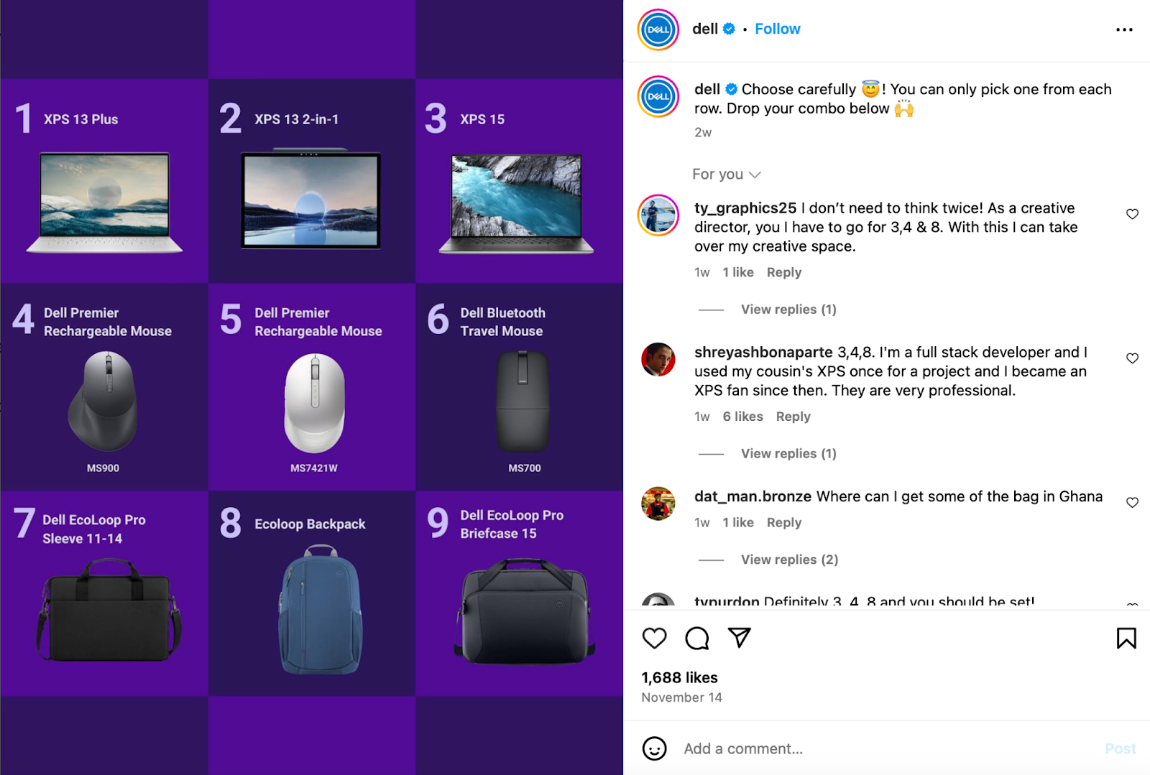View the 1,688 likes list
The image size is (1150, 775).
coord(679,677)
